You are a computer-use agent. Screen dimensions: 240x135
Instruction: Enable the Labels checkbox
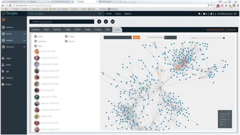36,36
